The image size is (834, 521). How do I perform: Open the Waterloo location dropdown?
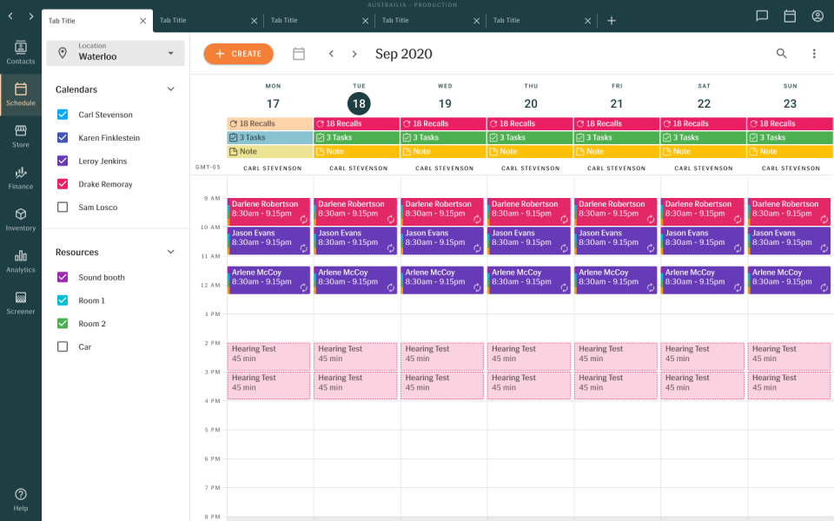pos(116,52)
